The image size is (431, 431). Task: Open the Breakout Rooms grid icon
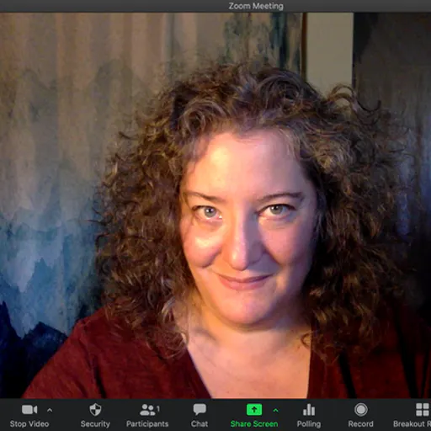(423, 410)
